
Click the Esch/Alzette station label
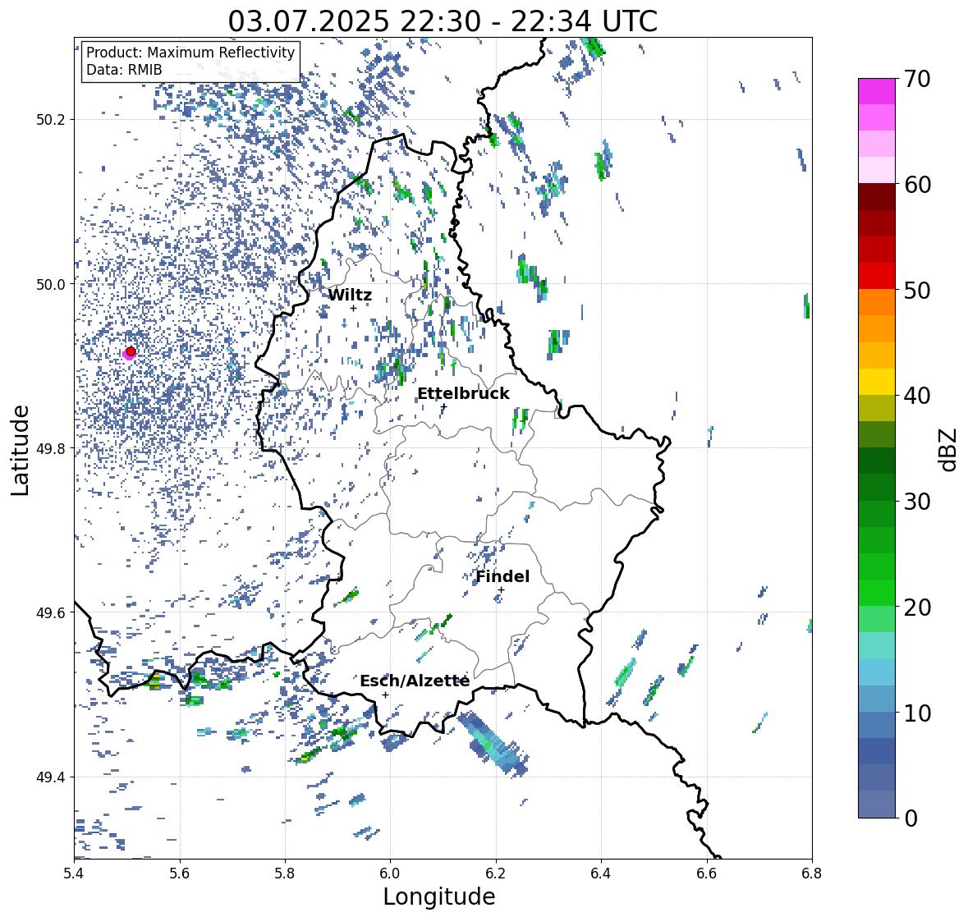click(x=415, y=681)
